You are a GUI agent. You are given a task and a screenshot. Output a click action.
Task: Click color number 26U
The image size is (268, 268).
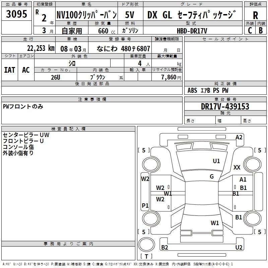click(x=56, y=77)
